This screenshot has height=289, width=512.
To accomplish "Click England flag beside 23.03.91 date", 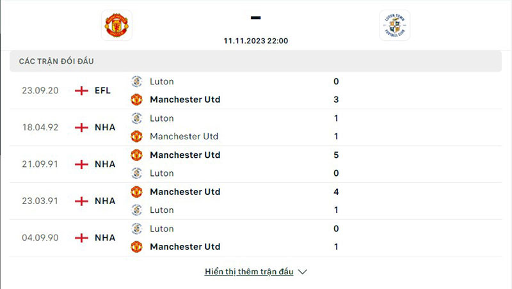I will (x=81, y=201).
